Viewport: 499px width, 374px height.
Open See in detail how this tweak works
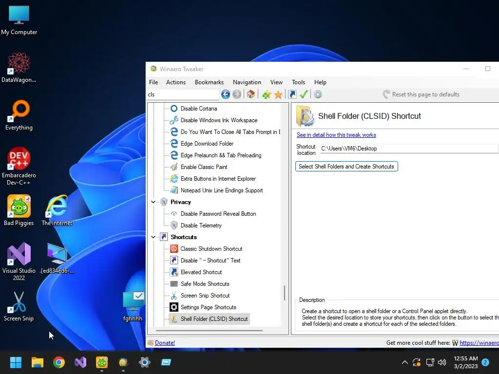point(336,135)
